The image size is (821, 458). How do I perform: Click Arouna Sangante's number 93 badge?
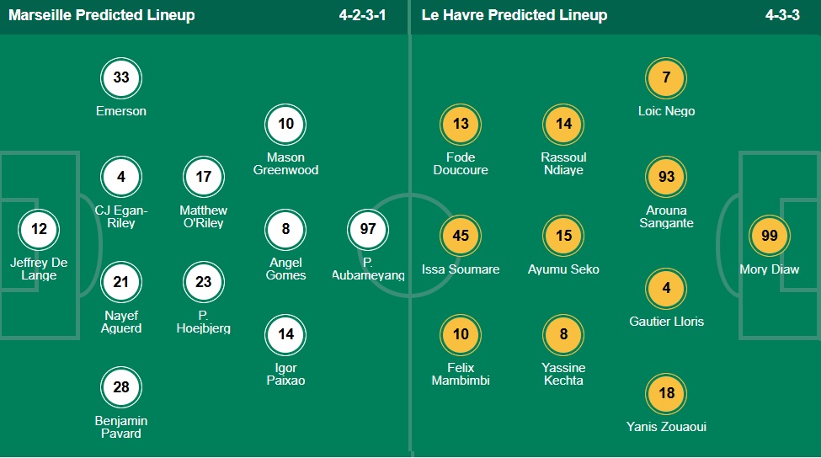[x=666, y=177]
